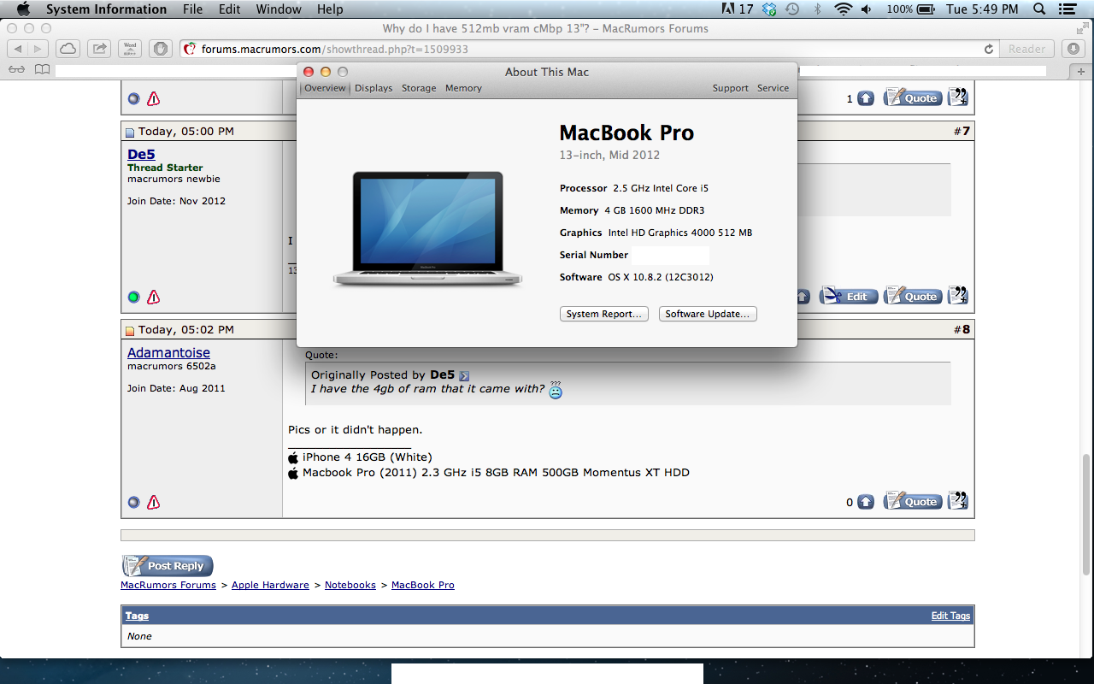The width and height of the screenshot is (1094, 684).
Task: Open Reading List glasses icon
Action: 17,69
